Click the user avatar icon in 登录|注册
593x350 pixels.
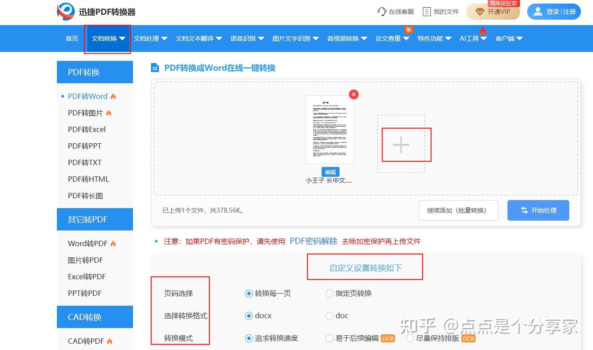point(538,12)
